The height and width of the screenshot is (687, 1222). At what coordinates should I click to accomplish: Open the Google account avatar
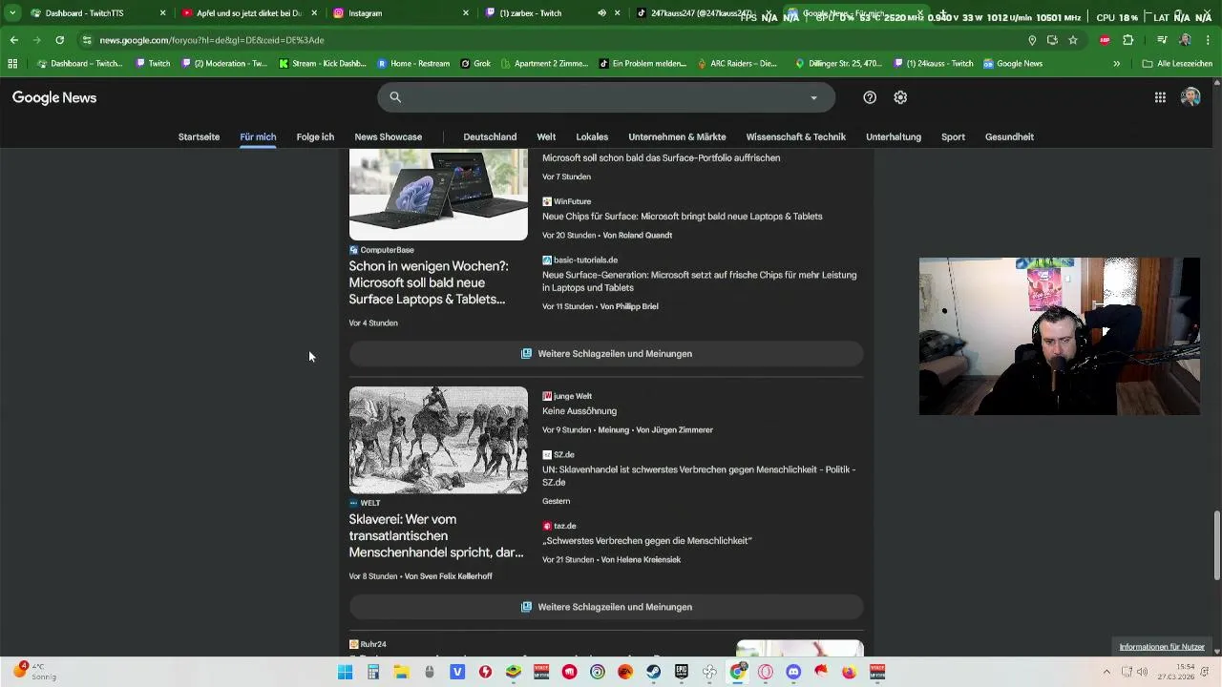[x=1190, y=97]
